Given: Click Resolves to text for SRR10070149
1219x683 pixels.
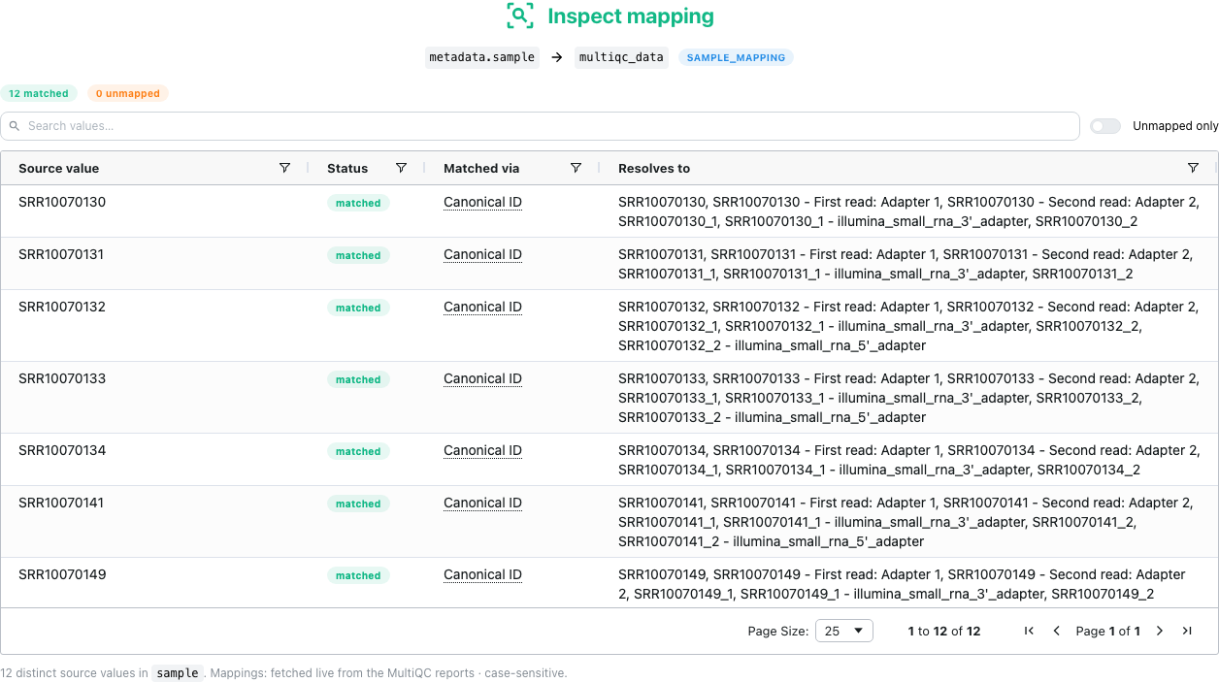Looking at the screenshot, I should 902,584.
